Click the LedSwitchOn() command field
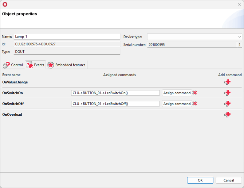 [x=115, y=93]
